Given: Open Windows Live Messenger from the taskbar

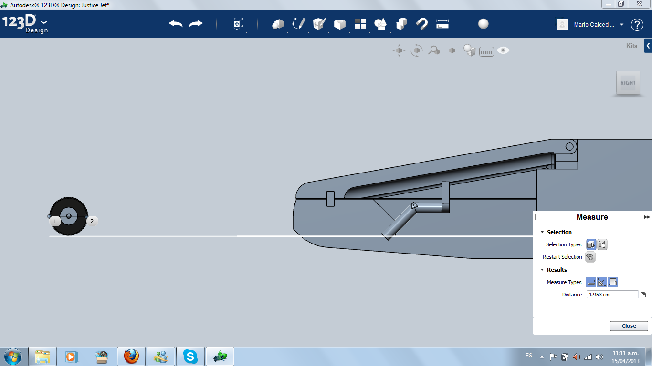Looking at the screenshot, I should 161,356.
